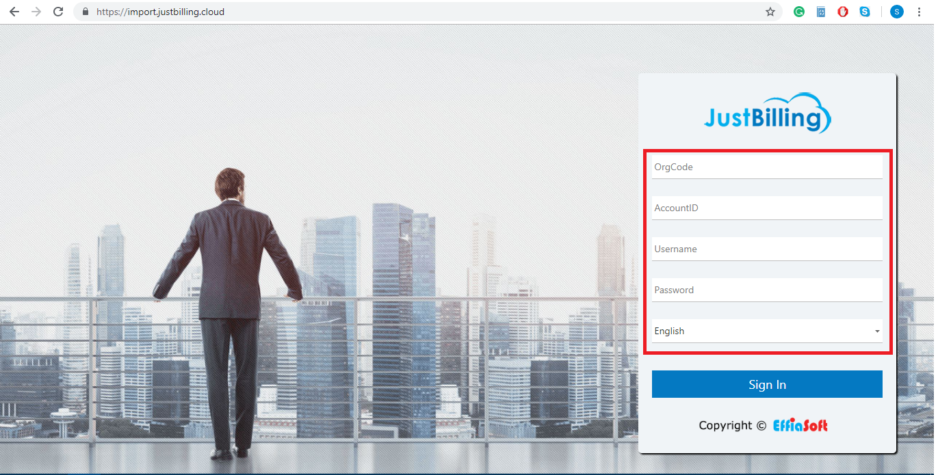This screenshot has height=475, width=938.
Task: Click the blue document extension icon
Action: [x=821, y=12]
